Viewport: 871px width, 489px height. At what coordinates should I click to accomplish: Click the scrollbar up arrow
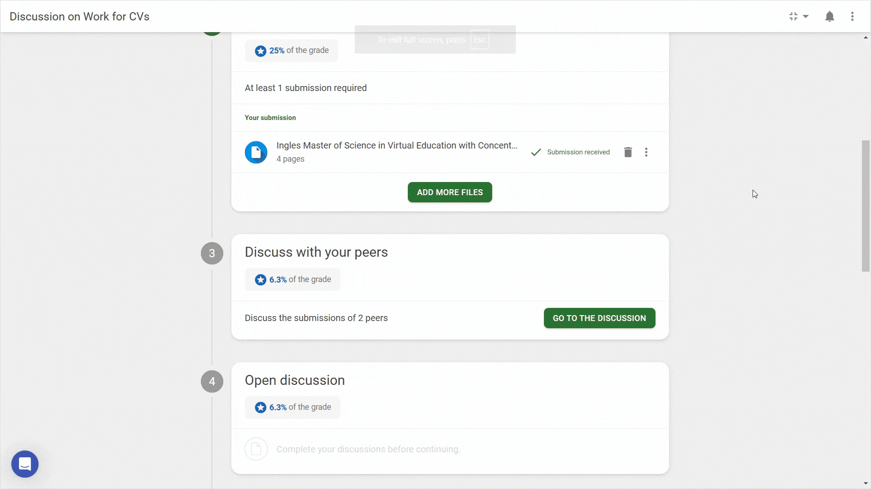pos(866,38)
